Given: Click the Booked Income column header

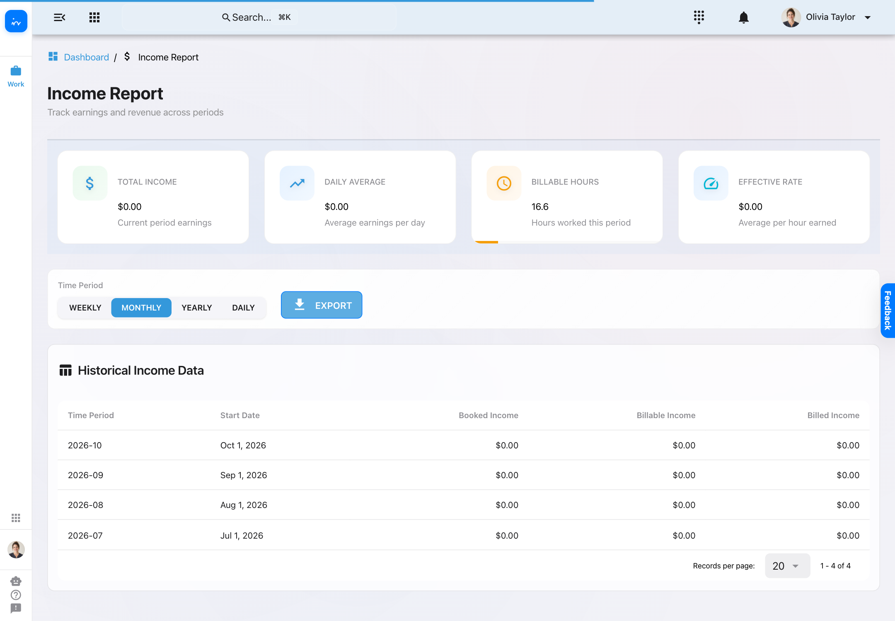Looking at the screenshot, I should pos(488,415).
